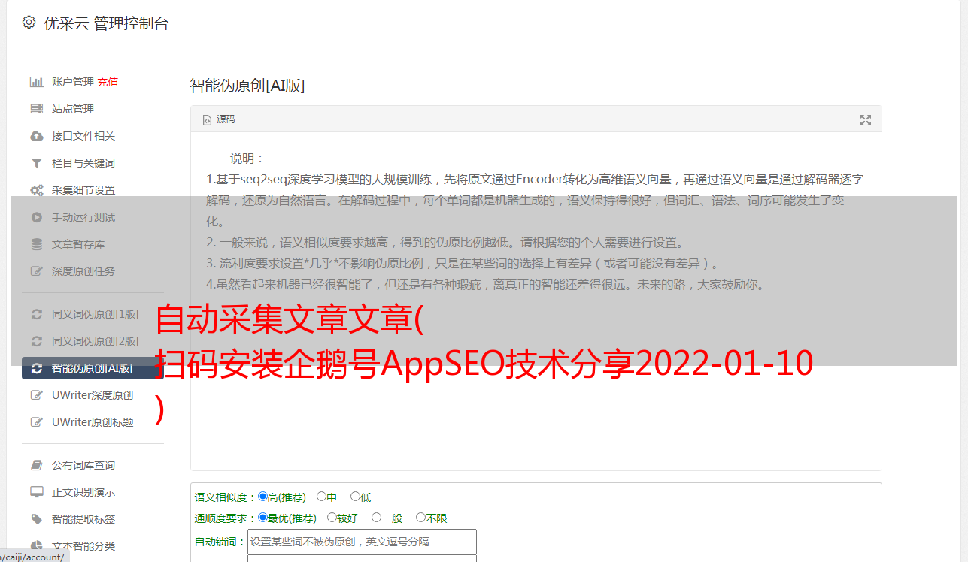Click the gears icon for 采集细节设置
Viewport: 968px width, 562px height.
[x=36, y=190]
